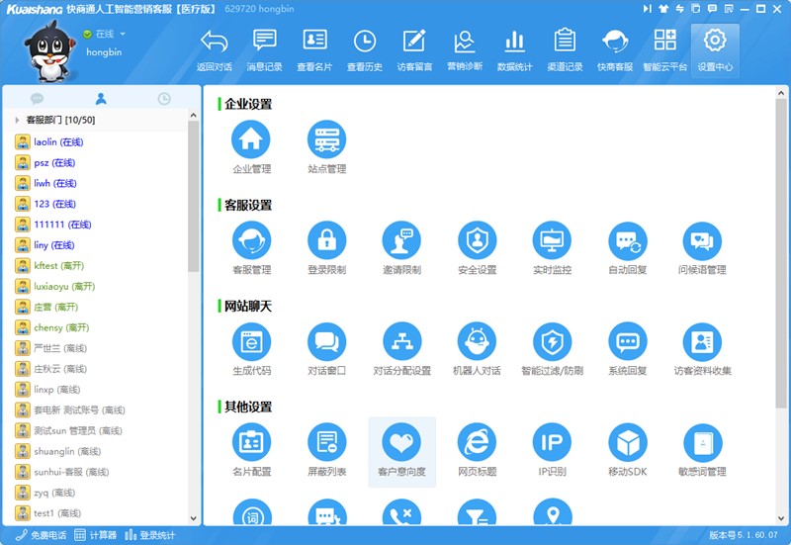This screenshot has width=791, height=545.
Task: Click the 实时监控 real-time monitor icon
Action: click(552, 240)
